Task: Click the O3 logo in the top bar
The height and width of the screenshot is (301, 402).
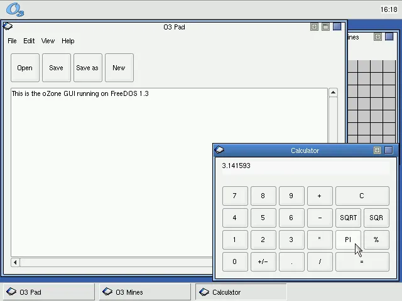Action: (x=15, y=10)
